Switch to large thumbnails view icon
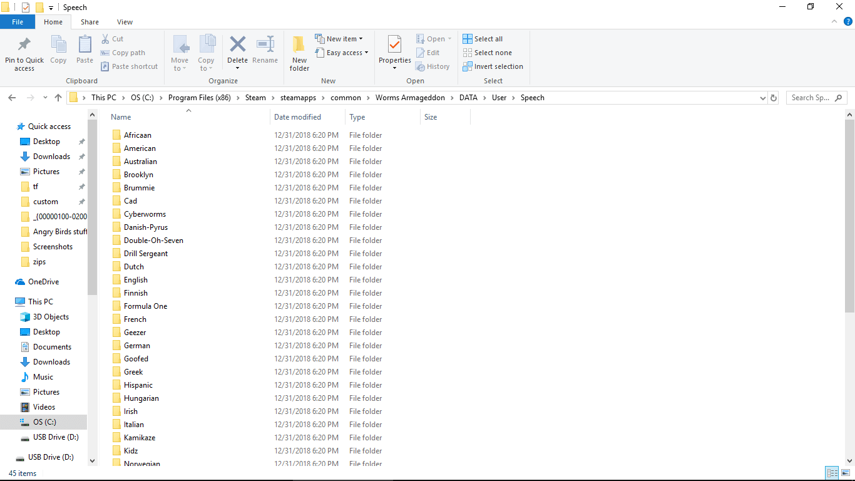The height and width of the screenshot is (481, 855). (846, 473)
